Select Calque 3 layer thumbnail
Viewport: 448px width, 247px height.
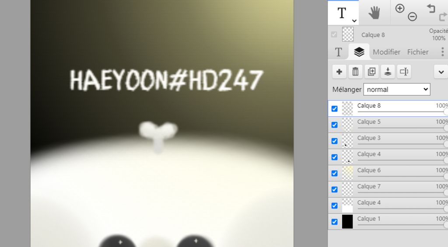347,141
